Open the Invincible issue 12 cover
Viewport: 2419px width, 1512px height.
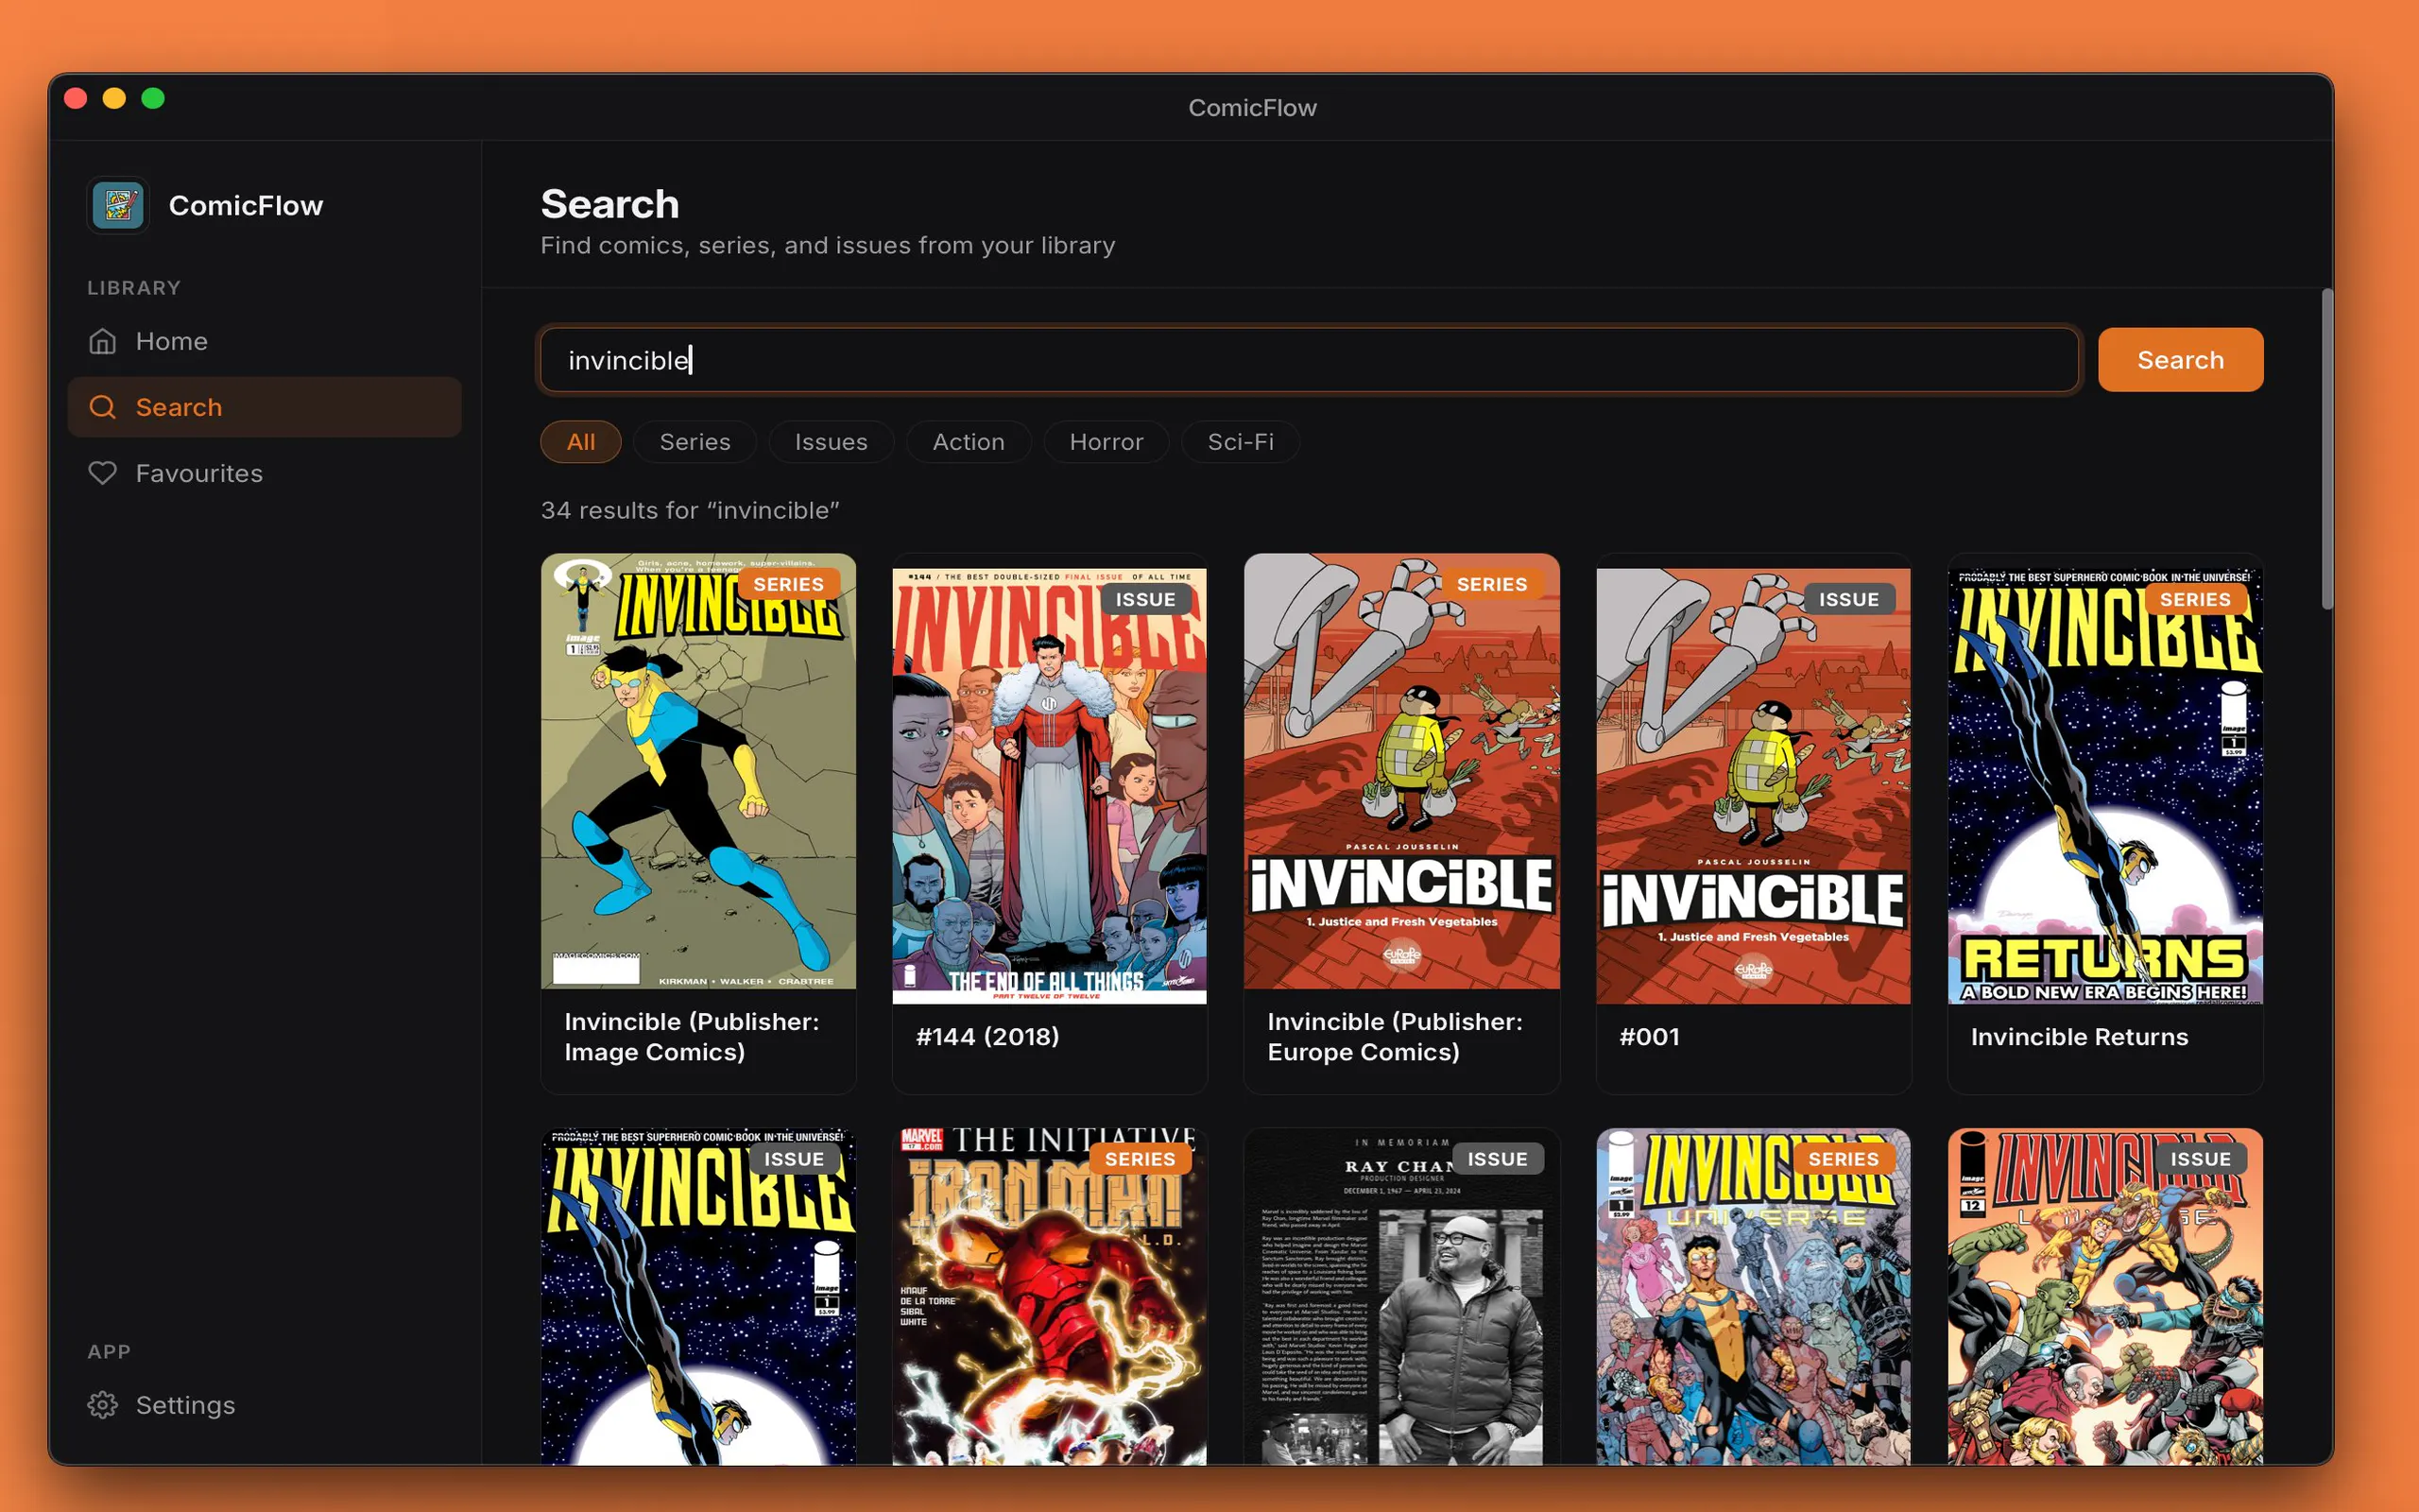click(x=2105, y=1297)
